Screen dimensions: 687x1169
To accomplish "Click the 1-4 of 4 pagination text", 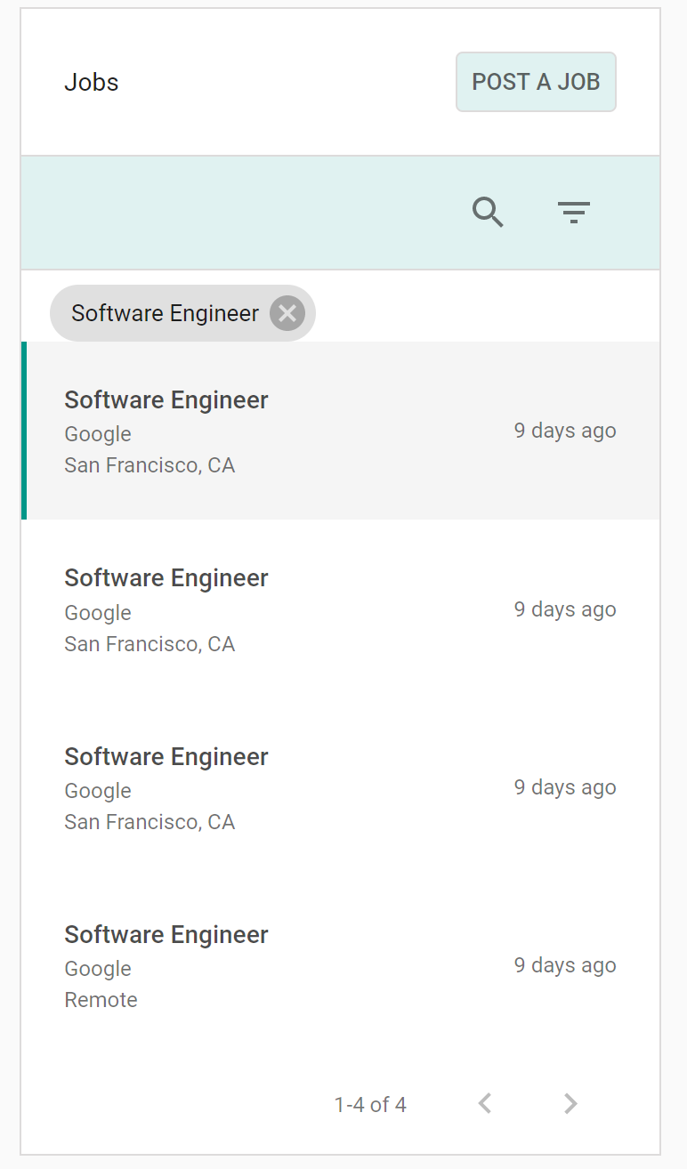I will click(370, 1105).
